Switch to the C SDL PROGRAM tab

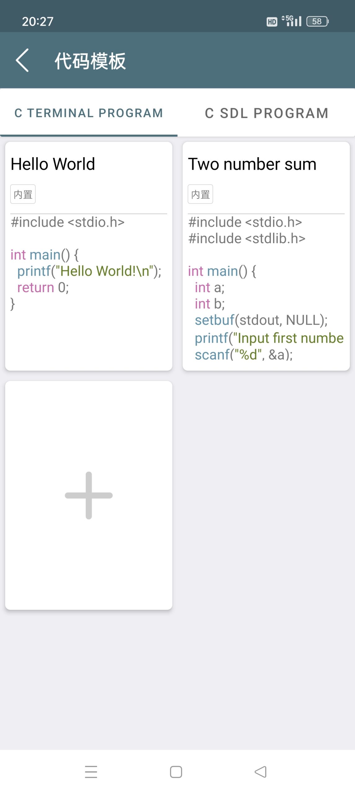click(x=266, y=113)
